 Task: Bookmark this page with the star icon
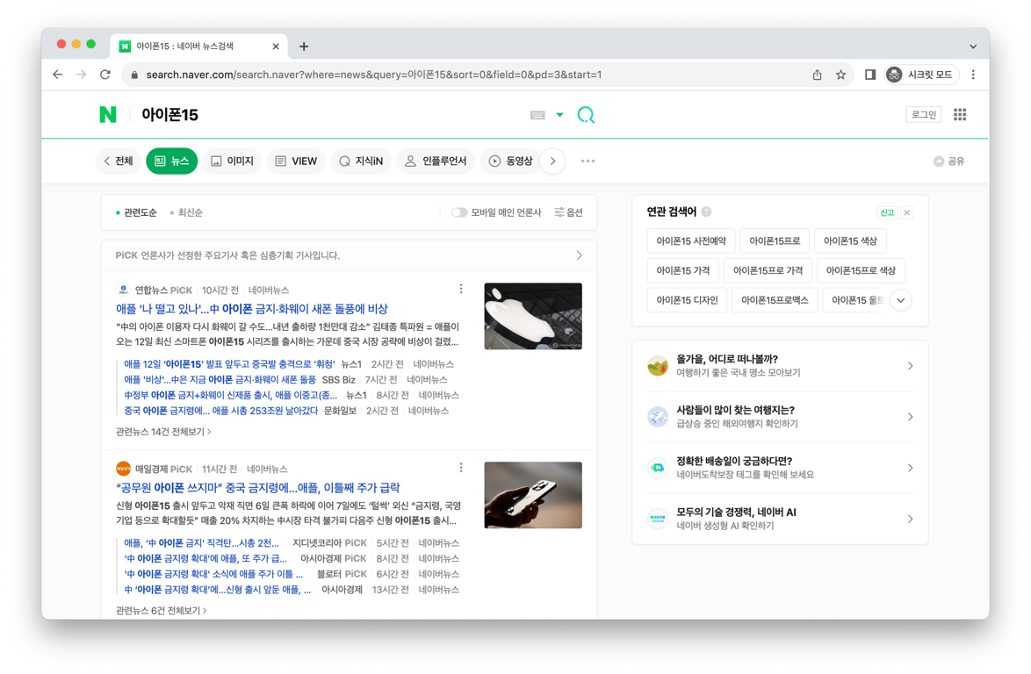pos(841,75)
